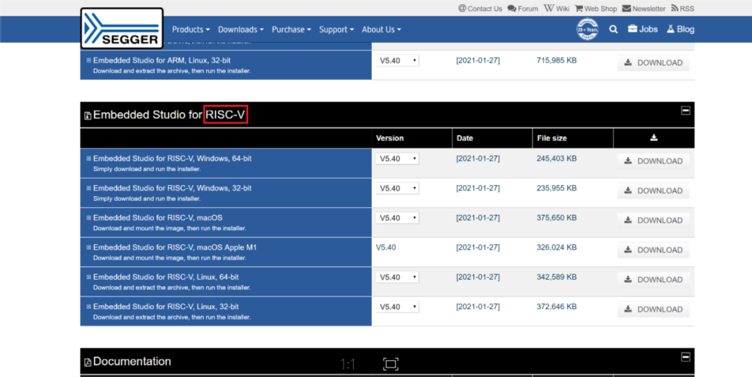Open the Forum link
752x377 pixels.
click(x=523, y=8)
